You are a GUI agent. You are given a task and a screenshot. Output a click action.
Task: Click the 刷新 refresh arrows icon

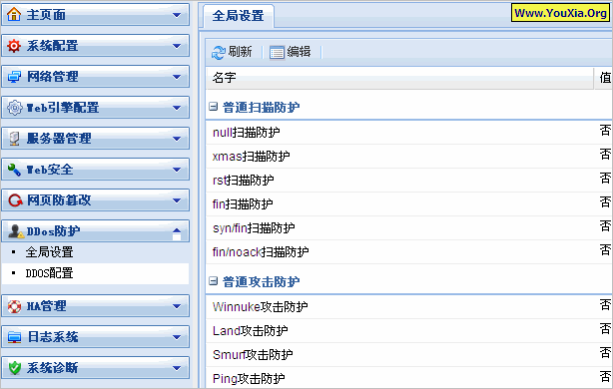[x=219, y=52]
